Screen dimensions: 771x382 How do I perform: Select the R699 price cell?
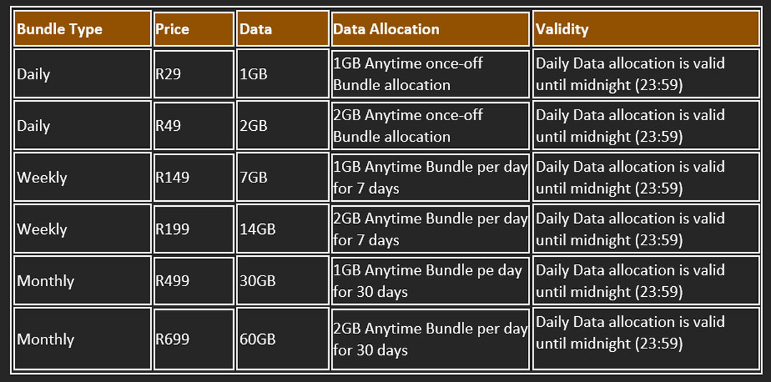(172, 339)
